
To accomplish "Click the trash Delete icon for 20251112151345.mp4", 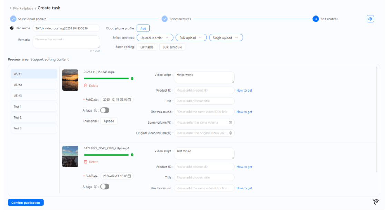I will [86, 85].
